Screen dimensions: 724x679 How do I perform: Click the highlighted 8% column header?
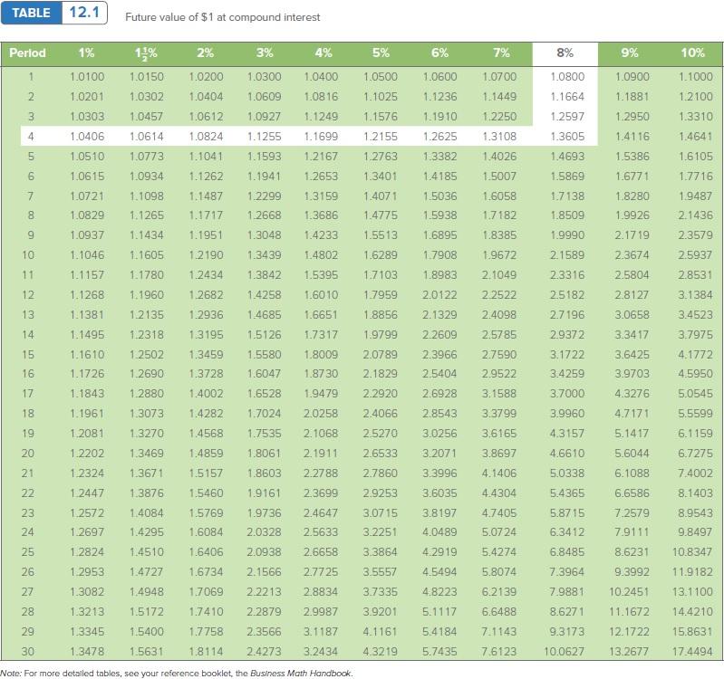click(565, 53)
